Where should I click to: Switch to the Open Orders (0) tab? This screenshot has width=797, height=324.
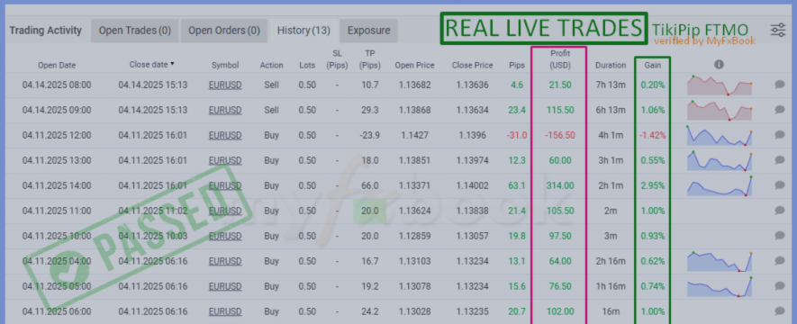224,31
